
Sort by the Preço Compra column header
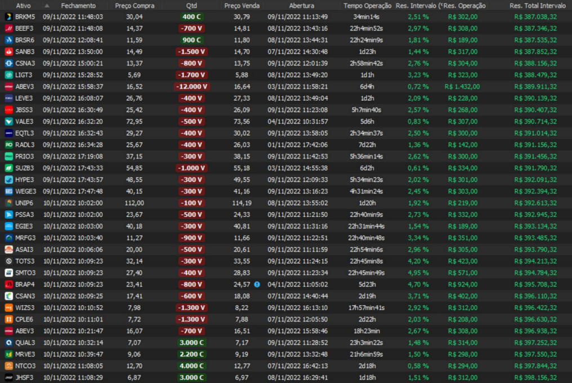coord(134,5)
